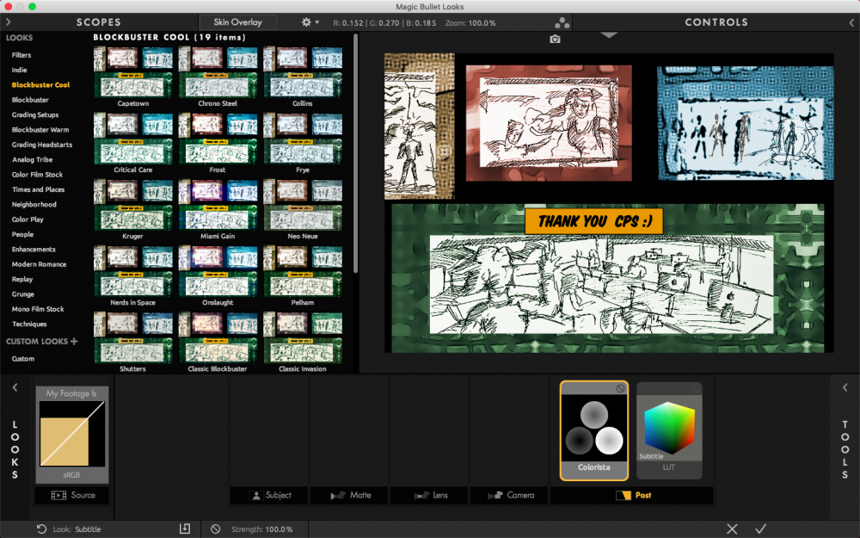Select the Analog Tribe category

click(33, 159)
